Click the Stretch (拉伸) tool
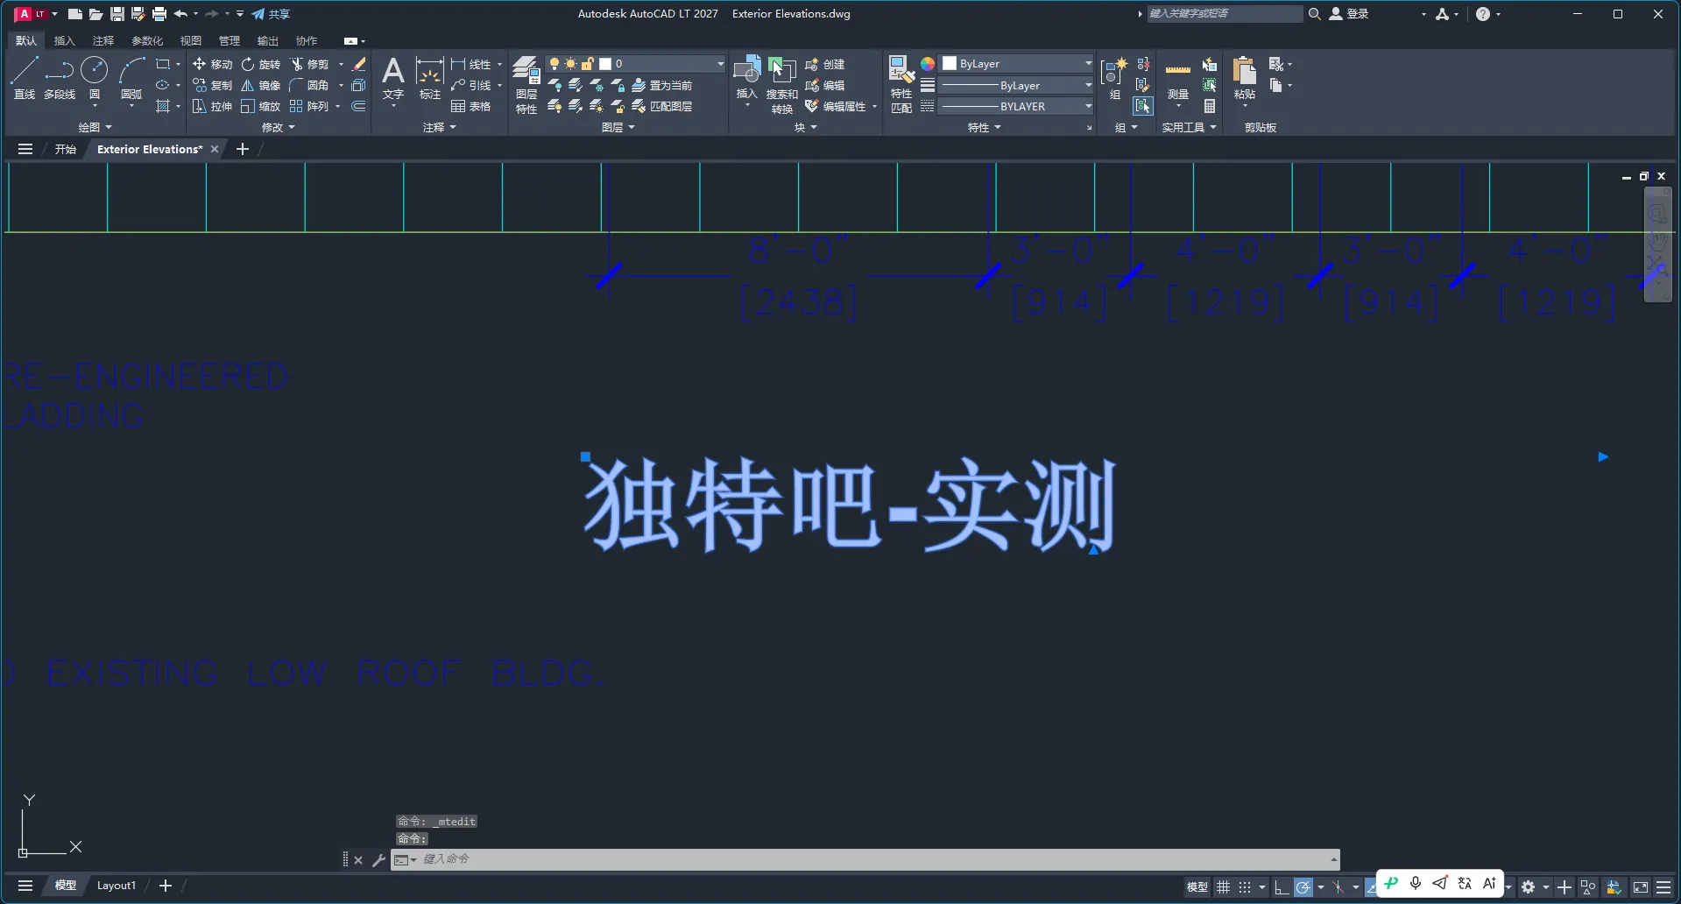The width and height of the screenshot is (1681, 904). pos(212,106)
